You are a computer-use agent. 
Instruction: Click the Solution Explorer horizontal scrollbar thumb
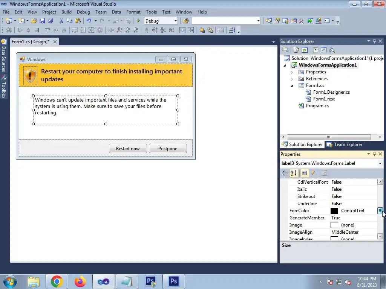(x=329, y=137)
